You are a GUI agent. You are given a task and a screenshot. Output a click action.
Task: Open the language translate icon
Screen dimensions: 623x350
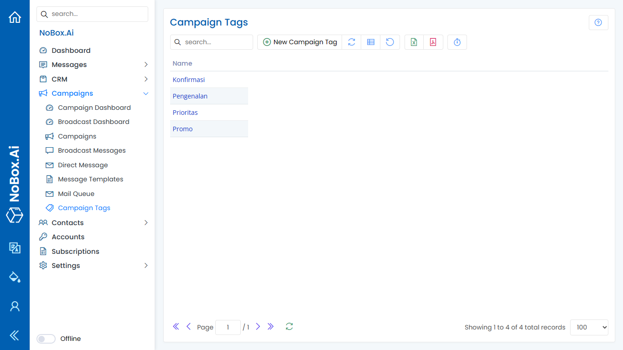point(15,247)
